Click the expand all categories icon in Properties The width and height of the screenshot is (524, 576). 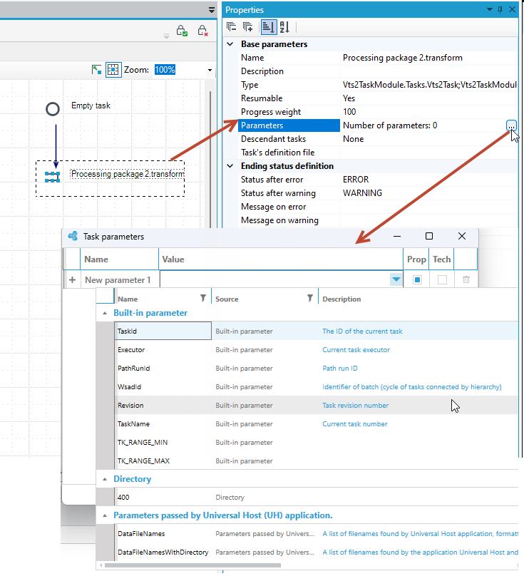tap(247, 27)
